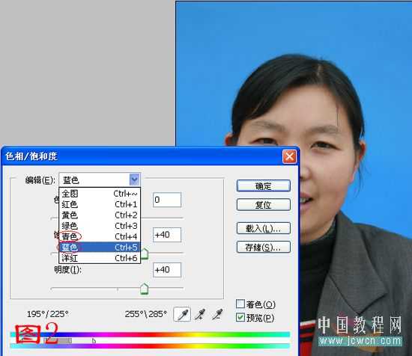
Task: Click the saturation slider handle
Action: pos(145,254)
